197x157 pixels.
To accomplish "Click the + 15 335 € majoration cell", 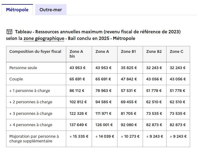I will point(79,136).
